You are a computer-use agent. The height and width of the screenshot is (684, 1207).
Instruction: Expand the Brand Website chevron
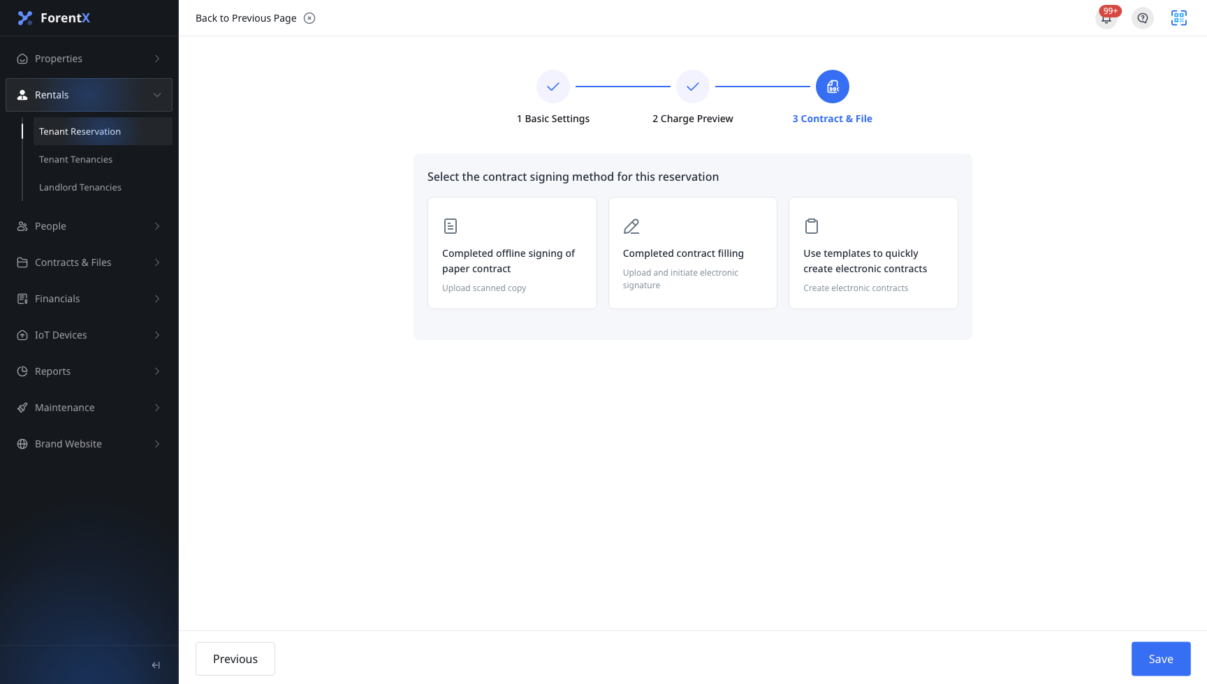point(157,444)
